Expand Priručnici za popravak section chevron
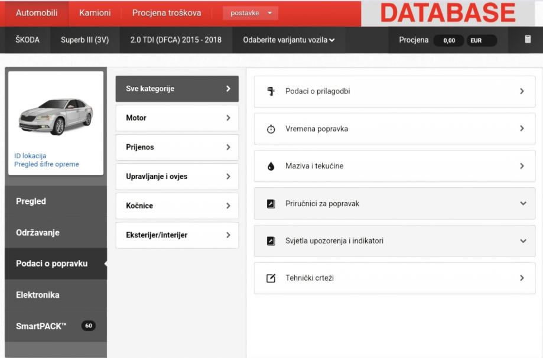The width and height of the screenshot is (543, 358). (x=522, y=204)
